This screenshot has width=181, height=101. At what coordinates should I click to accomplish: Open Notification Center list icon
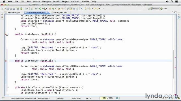tap(176, 1)
